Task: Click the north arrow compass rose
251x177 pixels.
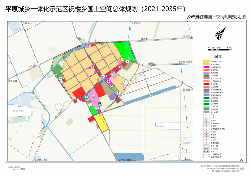Action: click(x=221, y=34)
